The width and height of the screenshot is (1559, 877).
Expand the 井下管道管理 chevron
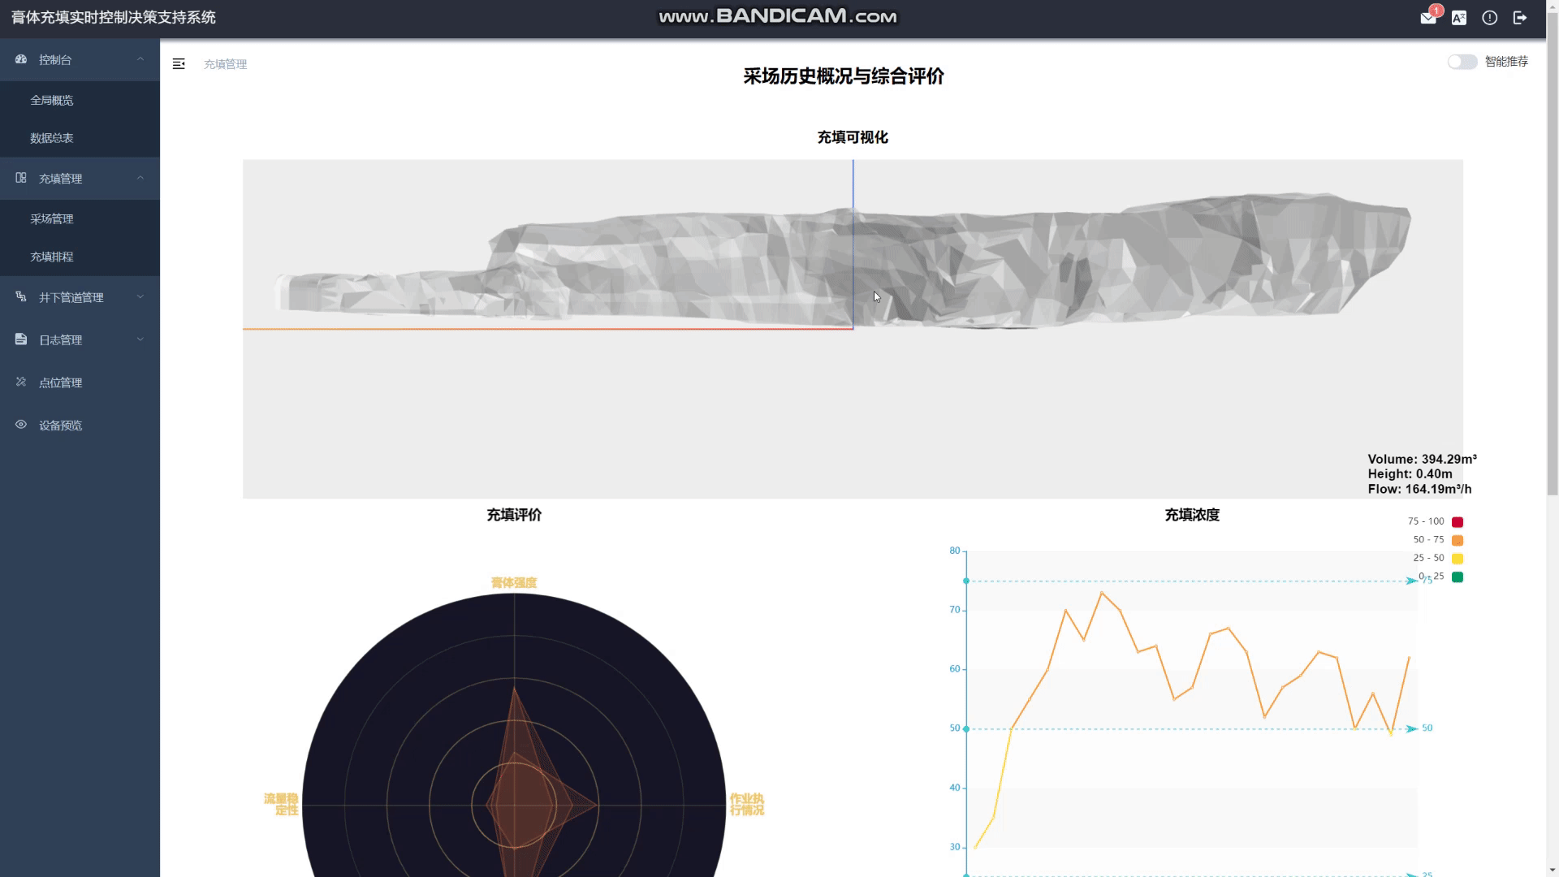click(140, 296)
